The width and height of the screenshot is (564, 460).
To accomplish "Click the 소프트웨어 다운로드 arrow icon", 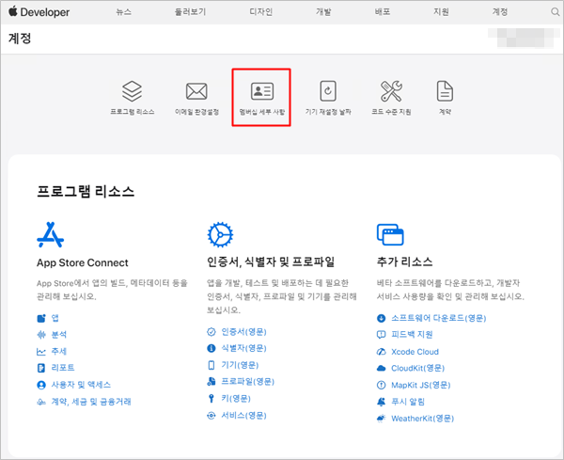I will pyautogui.click(x=381, y=318).
